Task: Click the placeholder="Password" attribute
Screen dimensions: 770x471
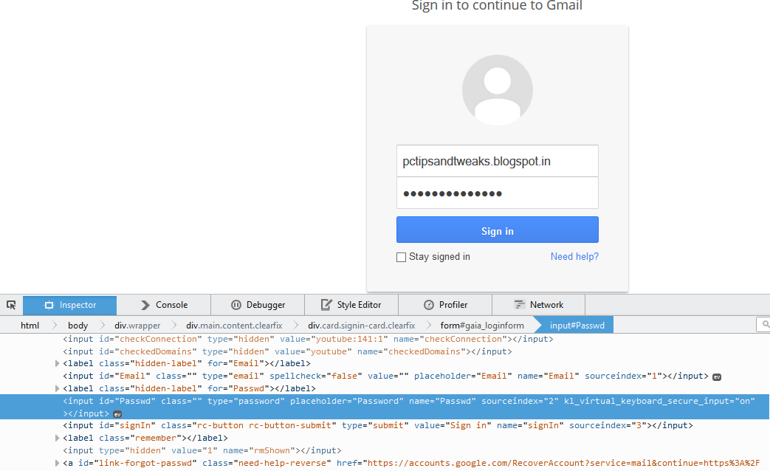Action: [347, 402]
